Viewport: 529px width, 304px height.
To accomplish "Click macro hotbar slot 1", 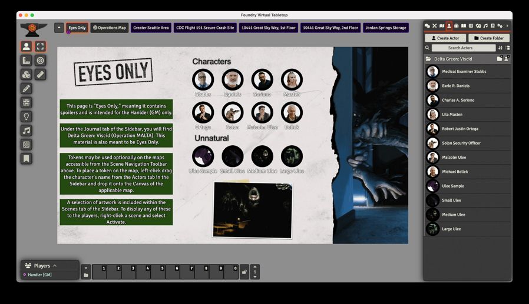I will click(x=99, y=272).
